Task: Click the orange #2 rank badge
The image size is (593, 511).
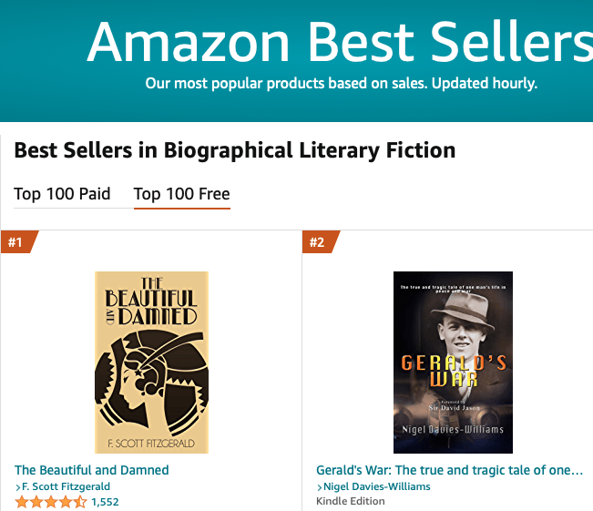Action: click(321, 241)
